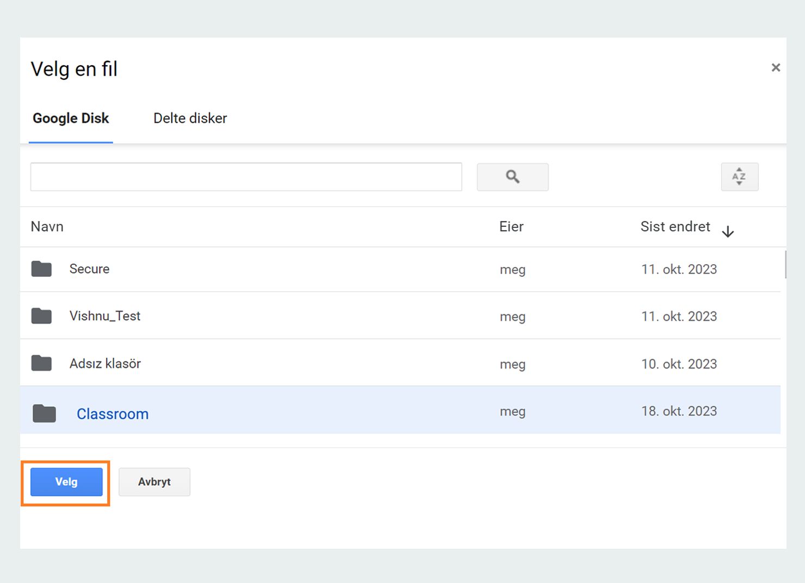Click the Classroom folder icon
The height and width of the screenshot is (583, 805).
pyautogui.click(x=44, y=414)
